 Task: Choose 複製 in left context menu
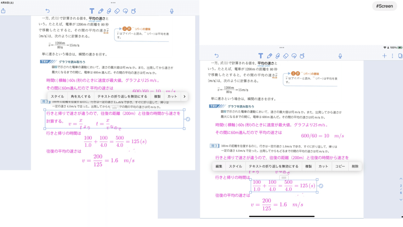(157, 96)
